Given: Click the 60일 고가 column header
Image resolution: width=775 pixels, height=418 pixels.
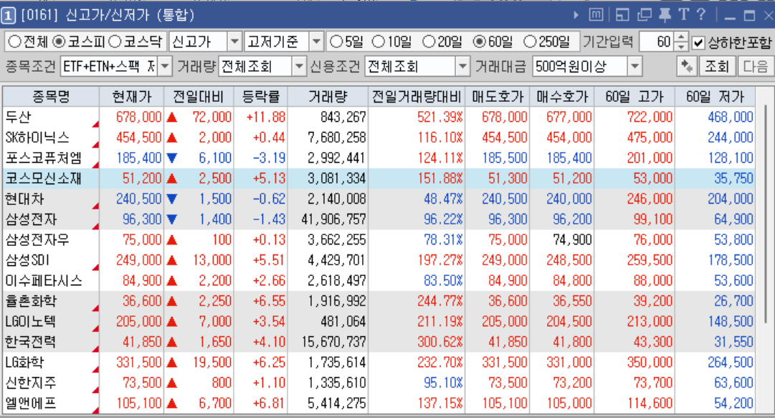Looking at the screenshot, I should (634, 96).
